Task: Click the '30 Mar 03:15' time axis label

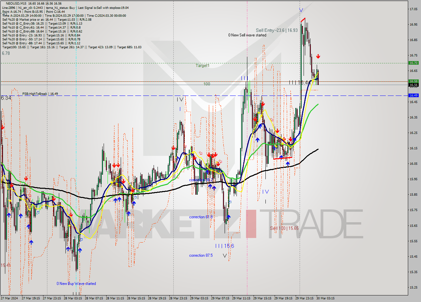Action: tap(326, 298)
